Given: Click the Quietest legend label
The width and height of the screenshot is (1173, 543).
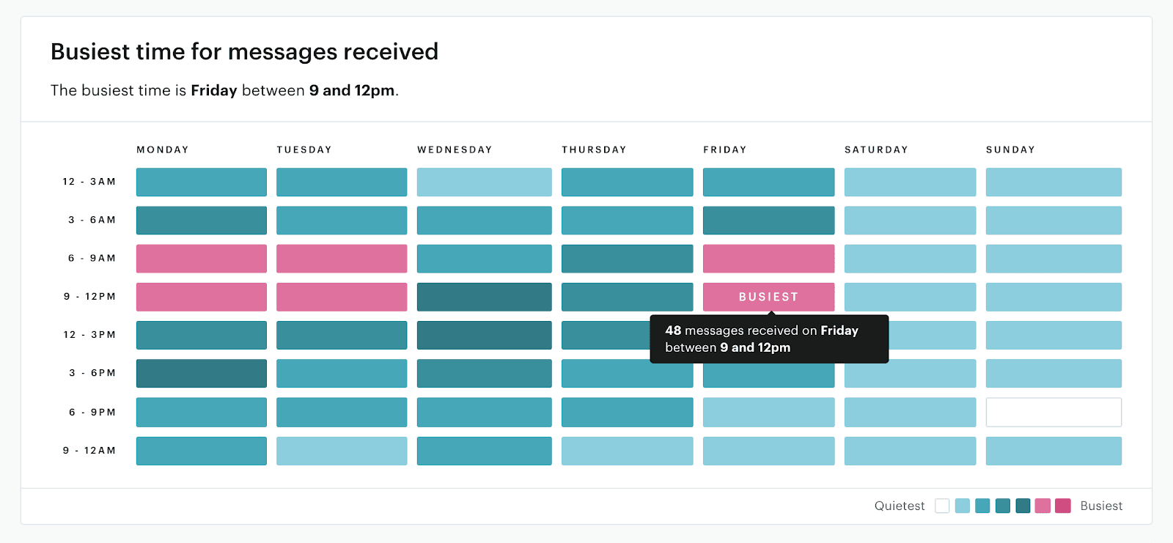Looking at the screenshot, I should [x=900, y=506].
